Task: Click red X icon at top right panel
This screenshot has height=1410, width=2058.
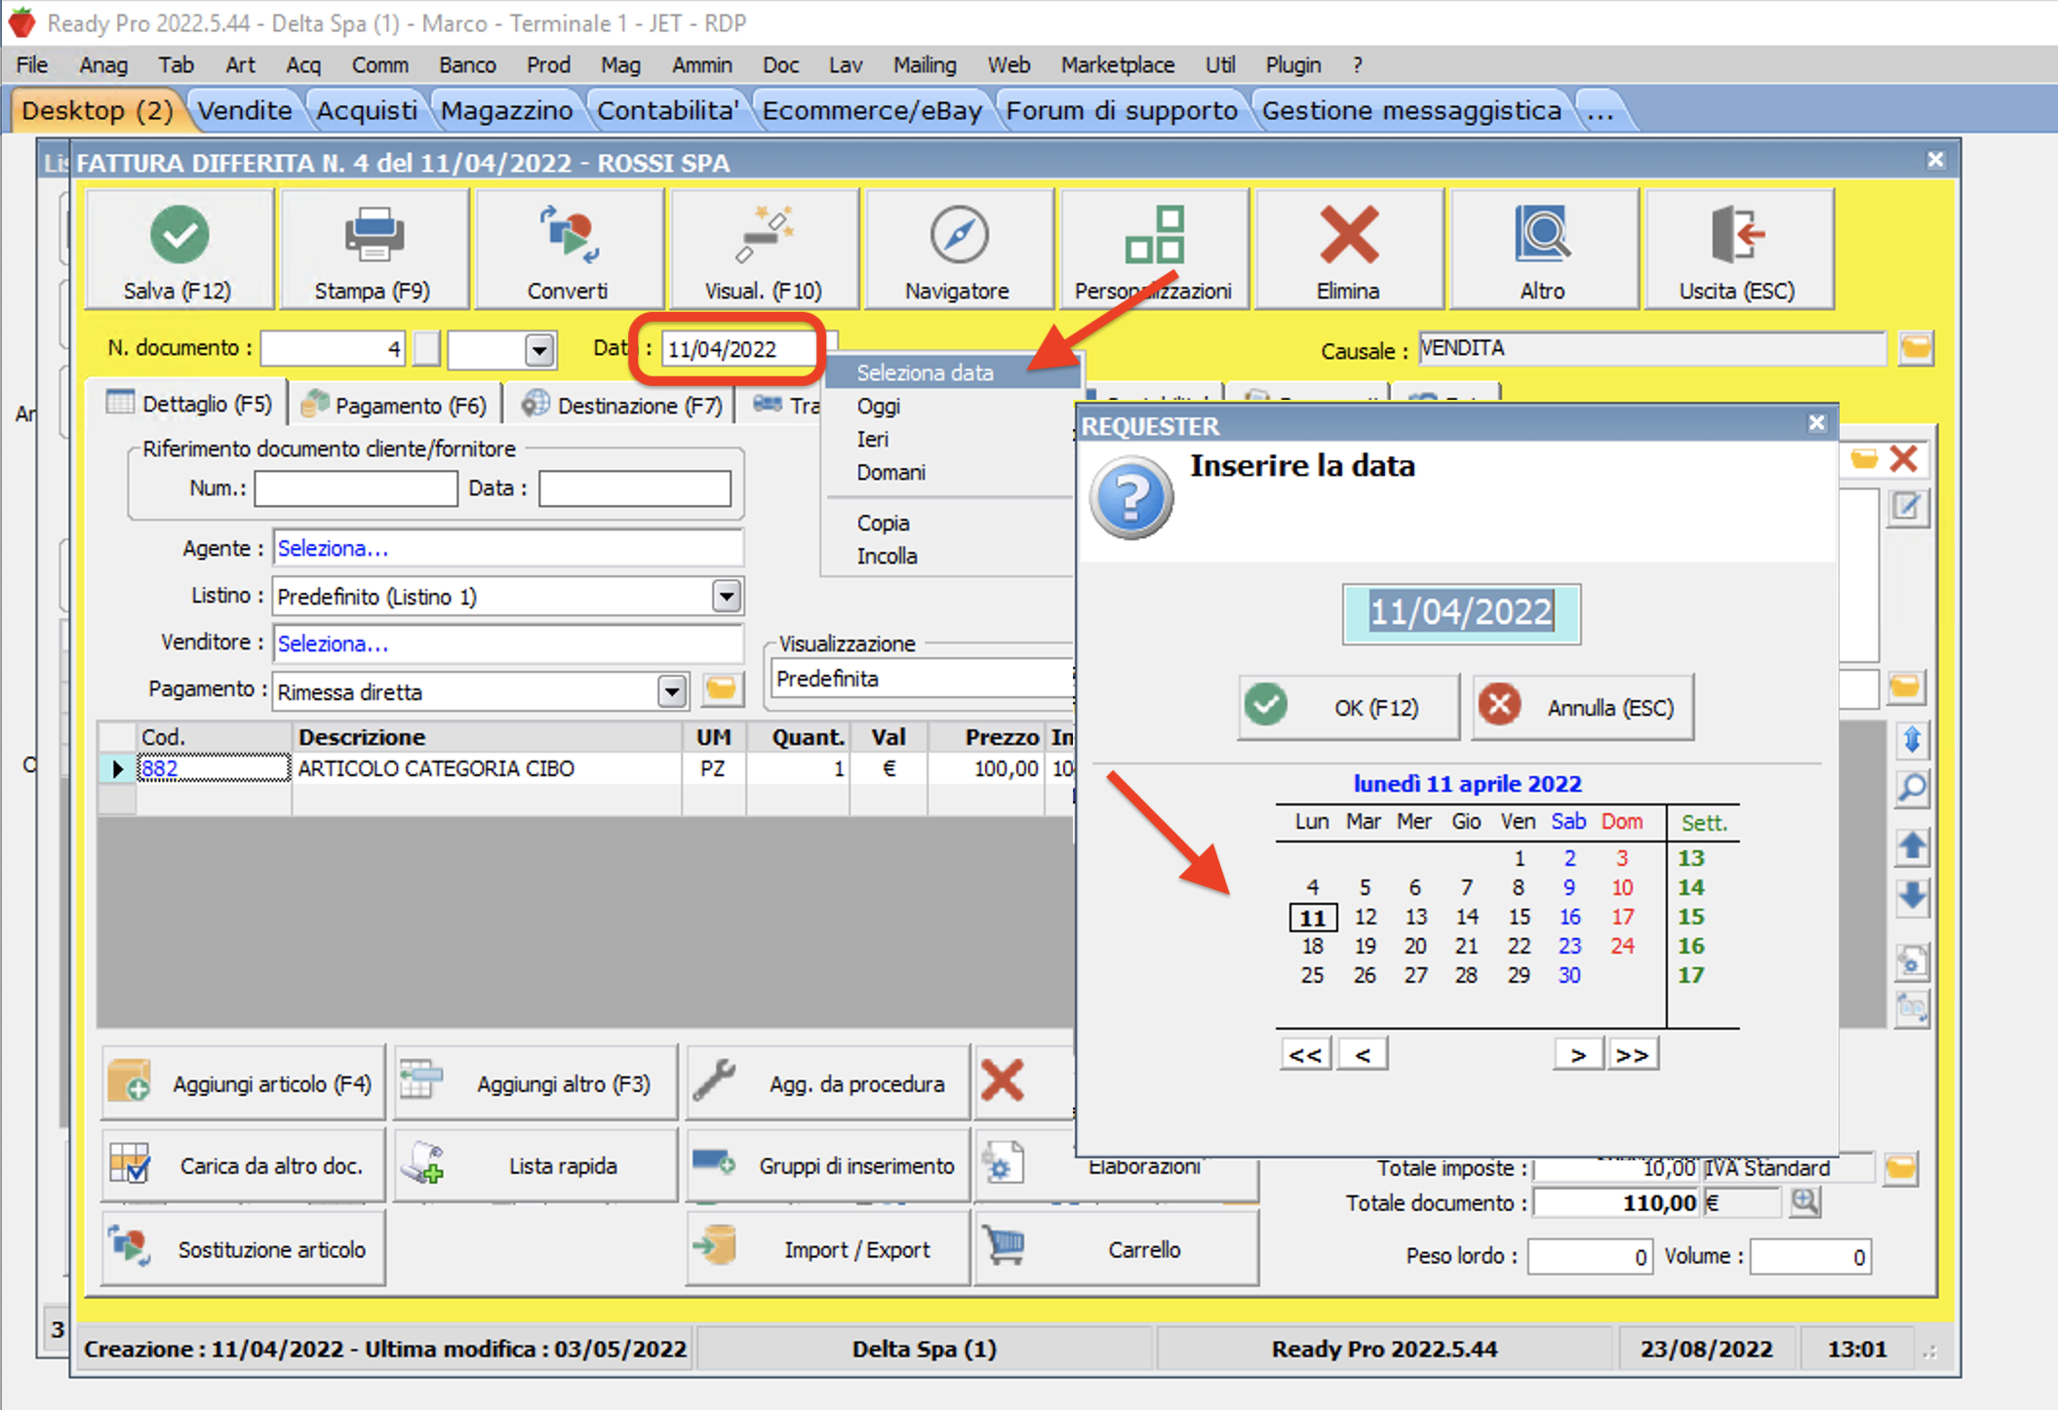Action: point(1903,458)
